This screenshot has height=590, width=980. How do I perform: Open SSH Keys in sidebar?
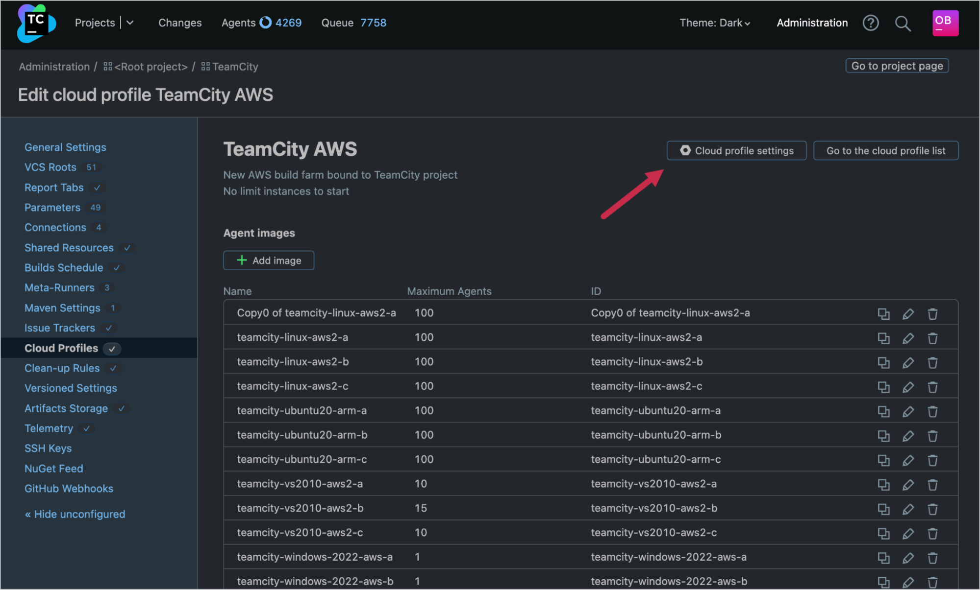(48, 448)
